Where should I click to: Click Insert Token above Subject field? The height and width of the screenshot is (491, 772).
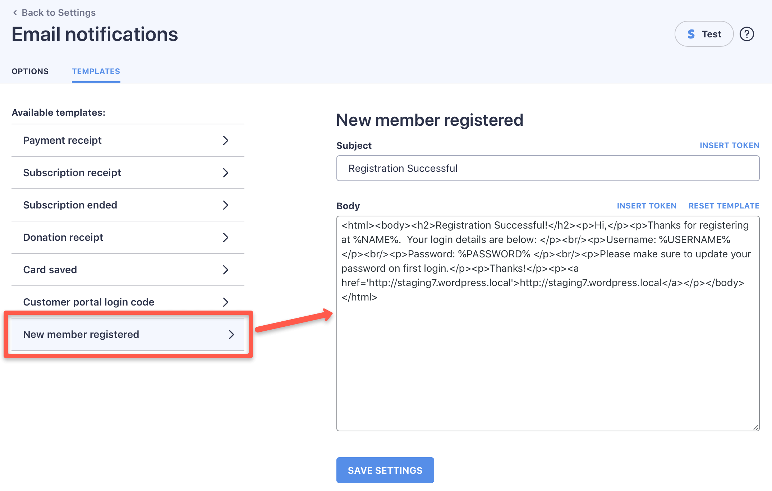pyautogui.click(x=729, y=146)
